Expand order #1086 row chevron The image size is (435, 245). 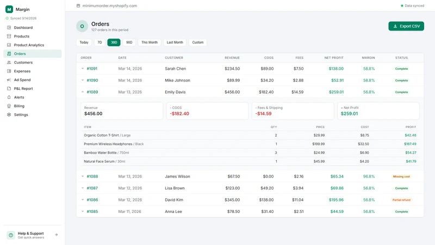[83, 199]
